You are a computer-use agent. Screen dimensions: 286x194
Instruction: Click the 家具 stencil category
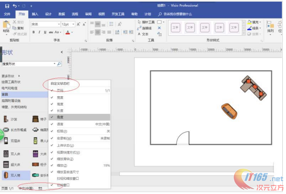tap(6, 94)
